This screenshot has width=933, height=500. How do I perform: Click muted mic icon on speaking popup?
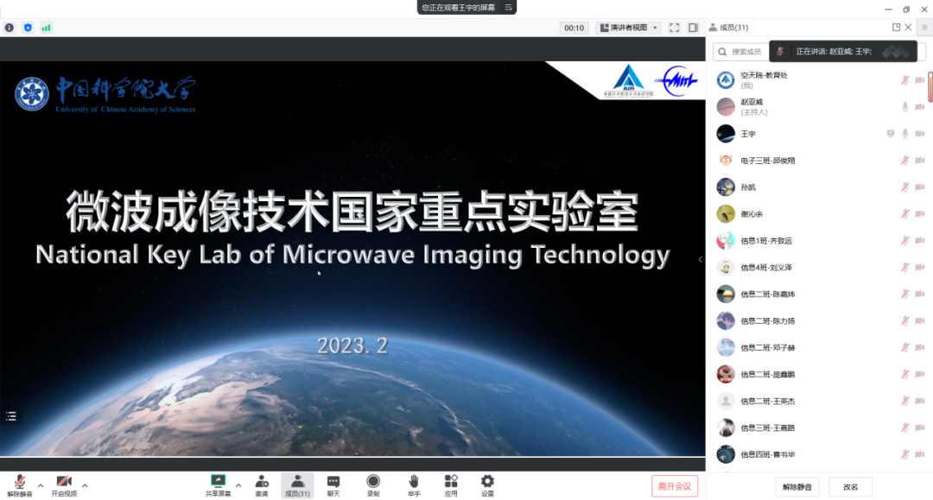[780, 51]
